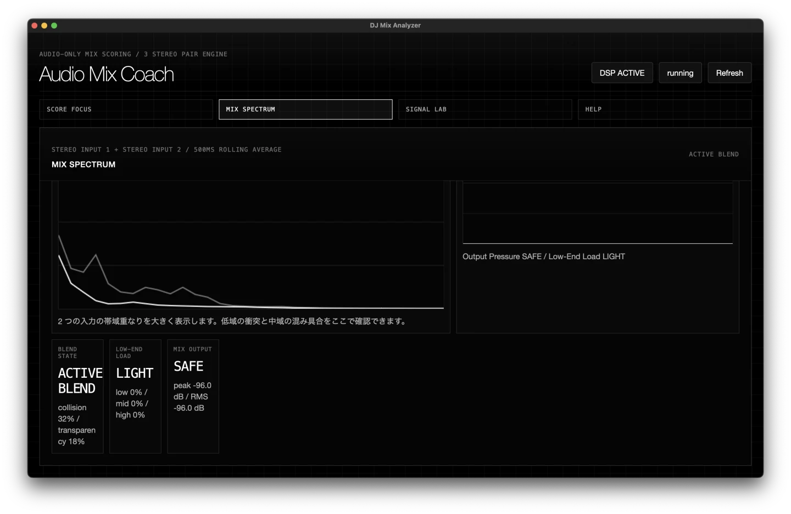Open the SCORE FOCUS tab

(x=126, y=109)
